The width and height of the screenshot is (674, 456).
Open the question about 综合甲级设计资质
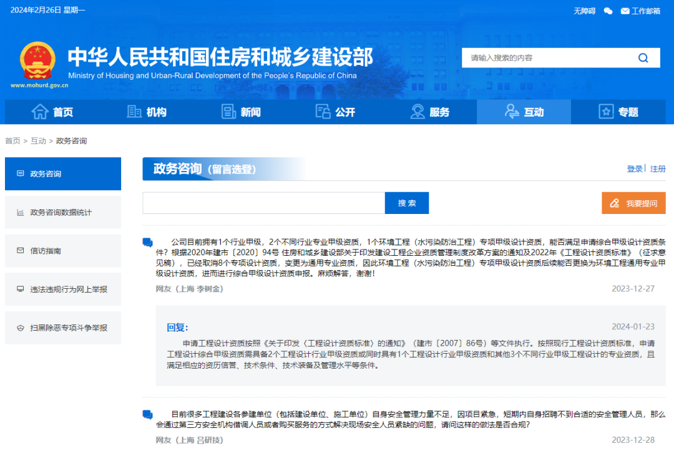click(411, 258)
